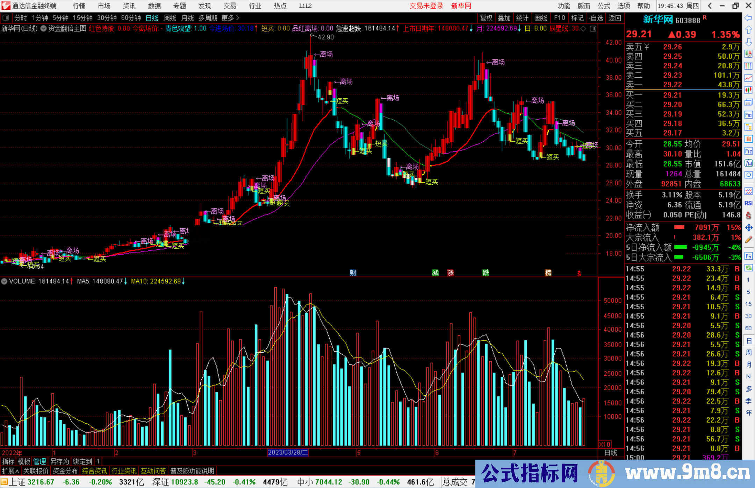This screenshot has width=755, height=488.
Task: Click the 交易未登录 link
Action: [426, 6]
